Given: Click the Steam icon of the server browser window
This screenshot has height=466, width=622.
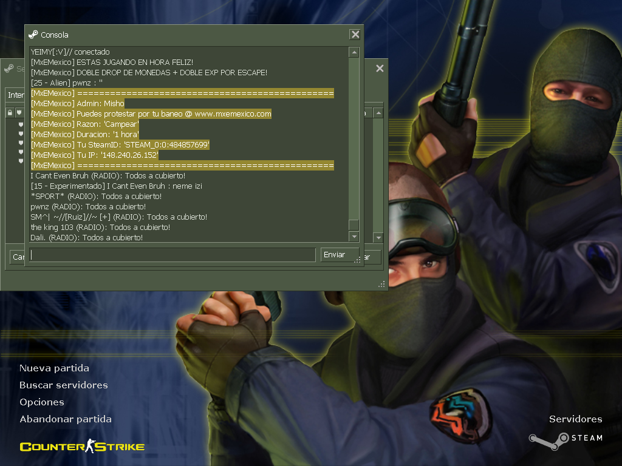Looking at the screenshot, I should pyautogui.click(x=9, y=69).
